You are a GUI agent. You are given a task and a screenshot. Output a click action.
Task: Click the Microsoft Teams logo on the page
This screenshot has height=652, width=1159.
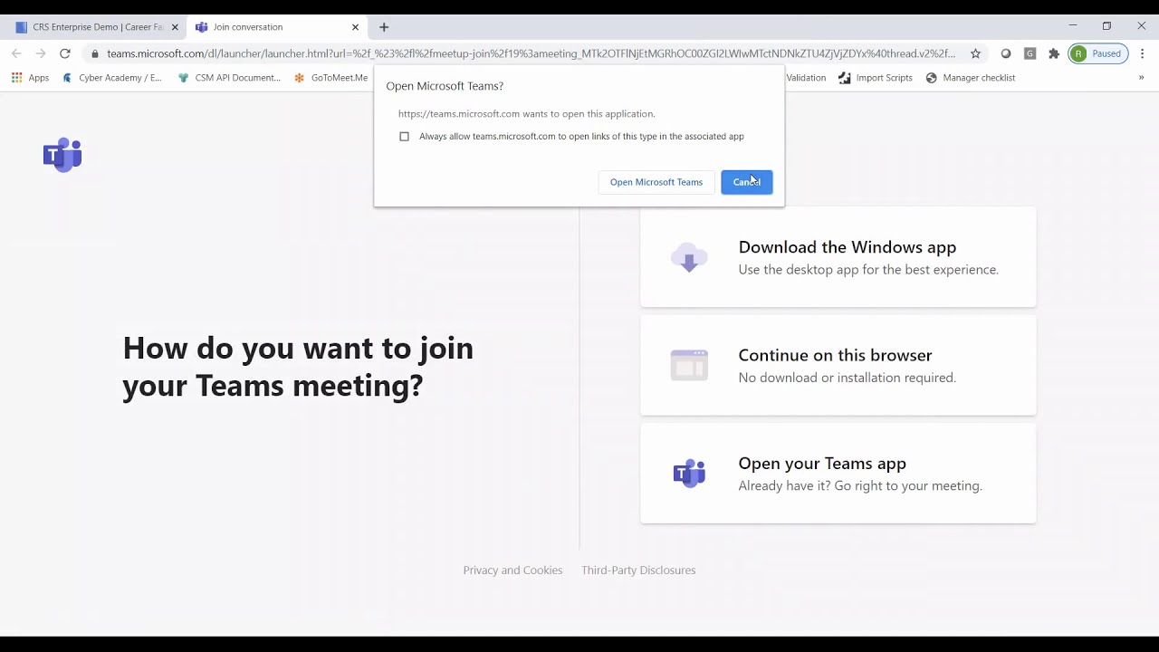[62, 155]
